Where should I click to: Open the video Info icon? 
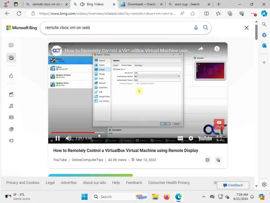[x=217, y=49]
